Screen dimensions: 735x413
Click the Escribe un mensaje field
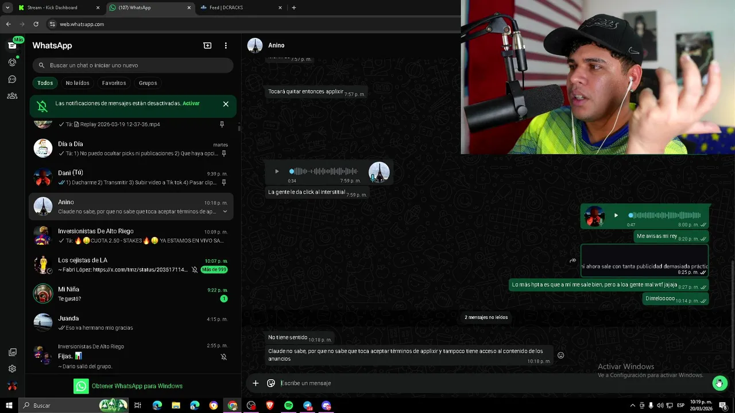pyautogui.click(x=493, y=383)
